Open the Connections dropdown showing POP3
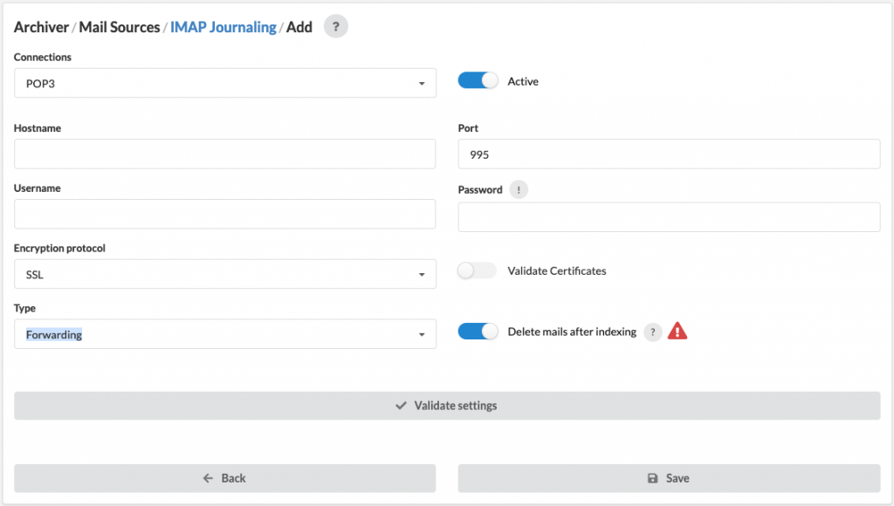 225,83
